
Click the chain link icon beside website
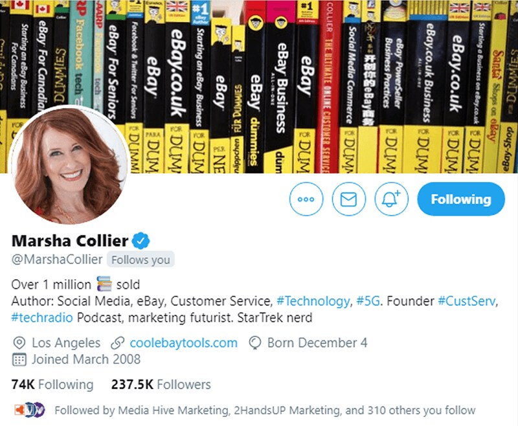(117, 342)
